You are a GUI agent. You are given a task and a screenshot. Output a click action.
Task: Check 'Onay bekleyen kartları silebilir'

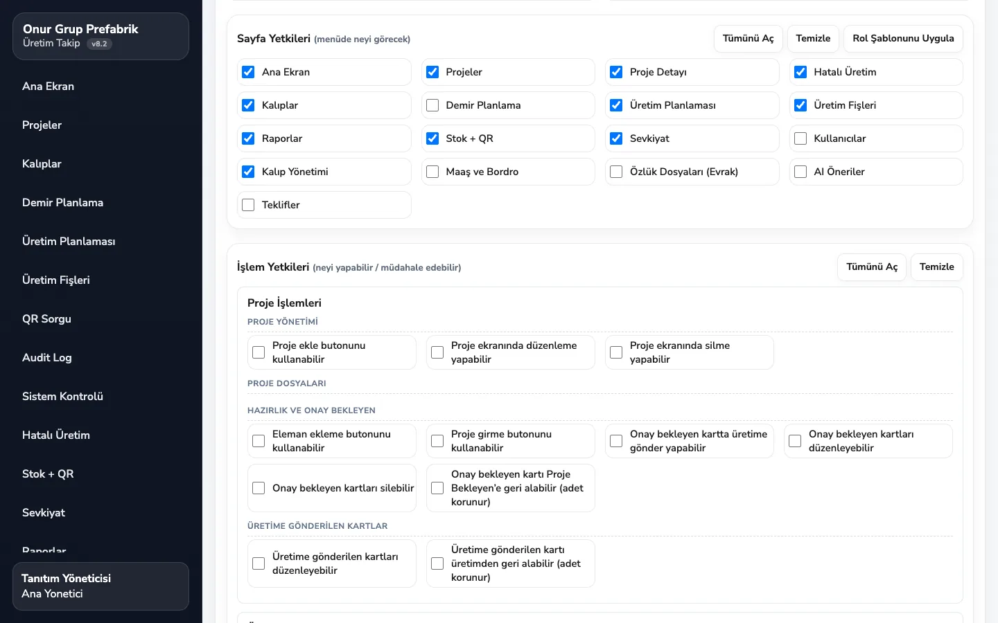point(259,488)
